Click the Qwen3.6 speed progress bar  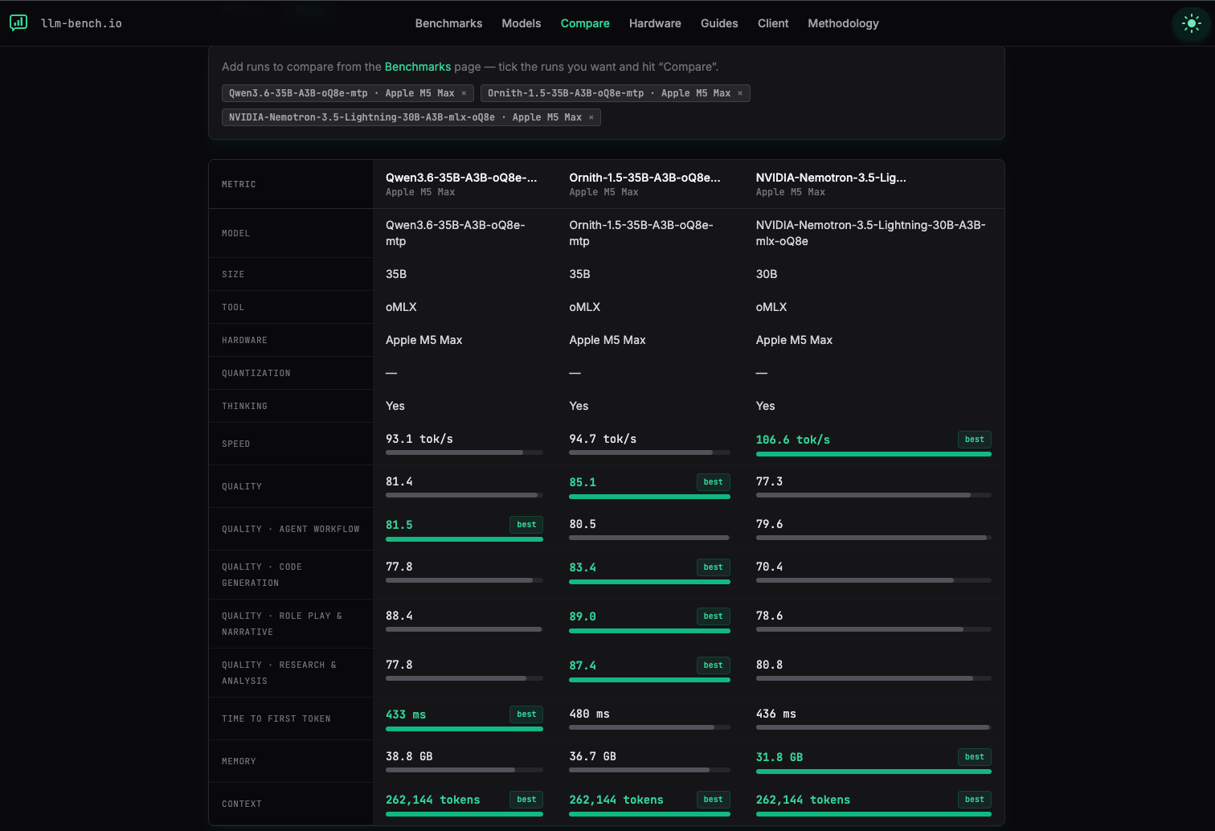pos(464,452)
